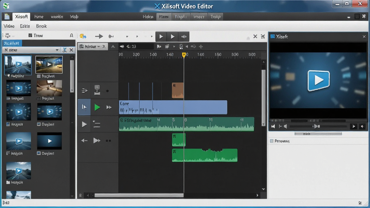This screenshot has height=208, width=370.
Task: Click the A icon at media panel top
Action: (72, 35)
